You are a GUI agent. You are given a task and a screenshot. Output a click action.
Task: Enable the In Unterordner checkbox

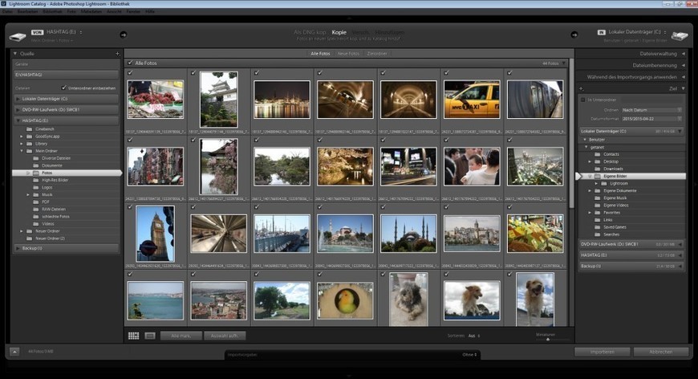point(583,100)
